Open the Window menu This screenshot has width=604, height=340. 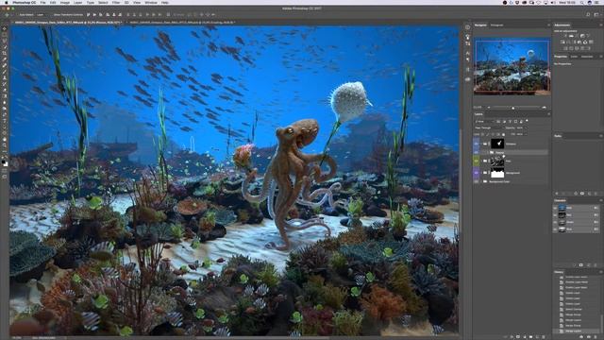click(151, 3)
